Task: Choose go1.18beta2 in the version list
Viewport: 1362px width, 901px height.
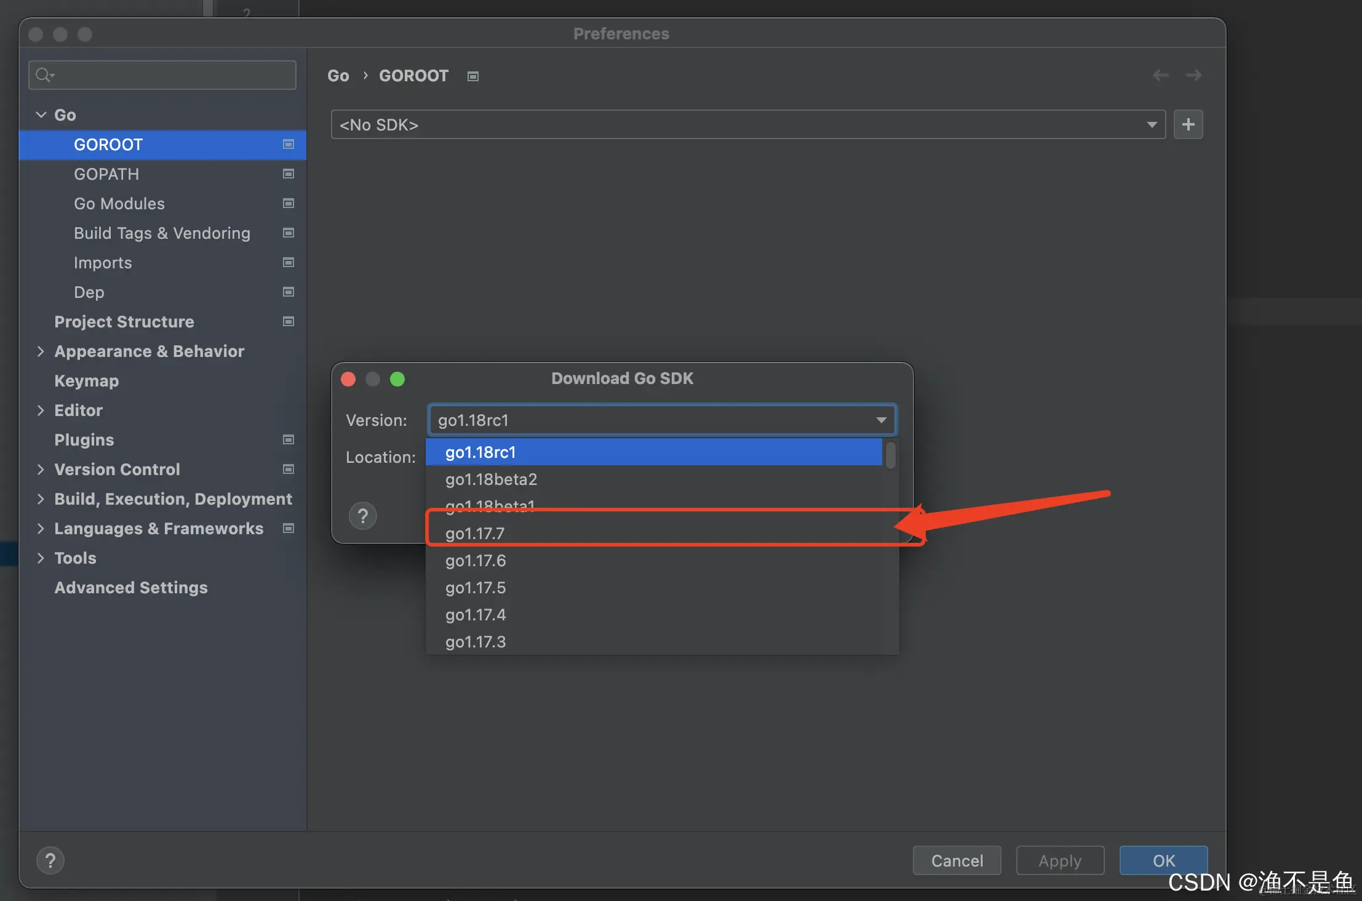Action: 491,479
